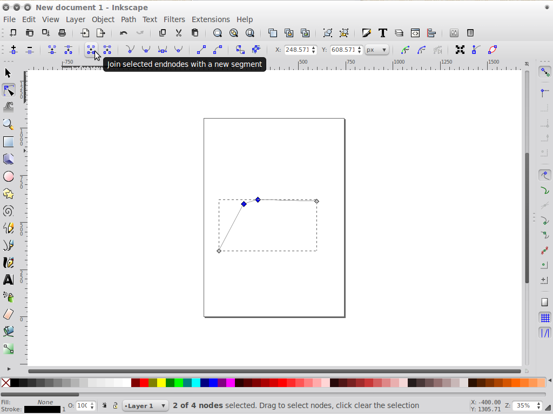
Task: Toggle current layer lock icon
Action: (x=116, y=405)
